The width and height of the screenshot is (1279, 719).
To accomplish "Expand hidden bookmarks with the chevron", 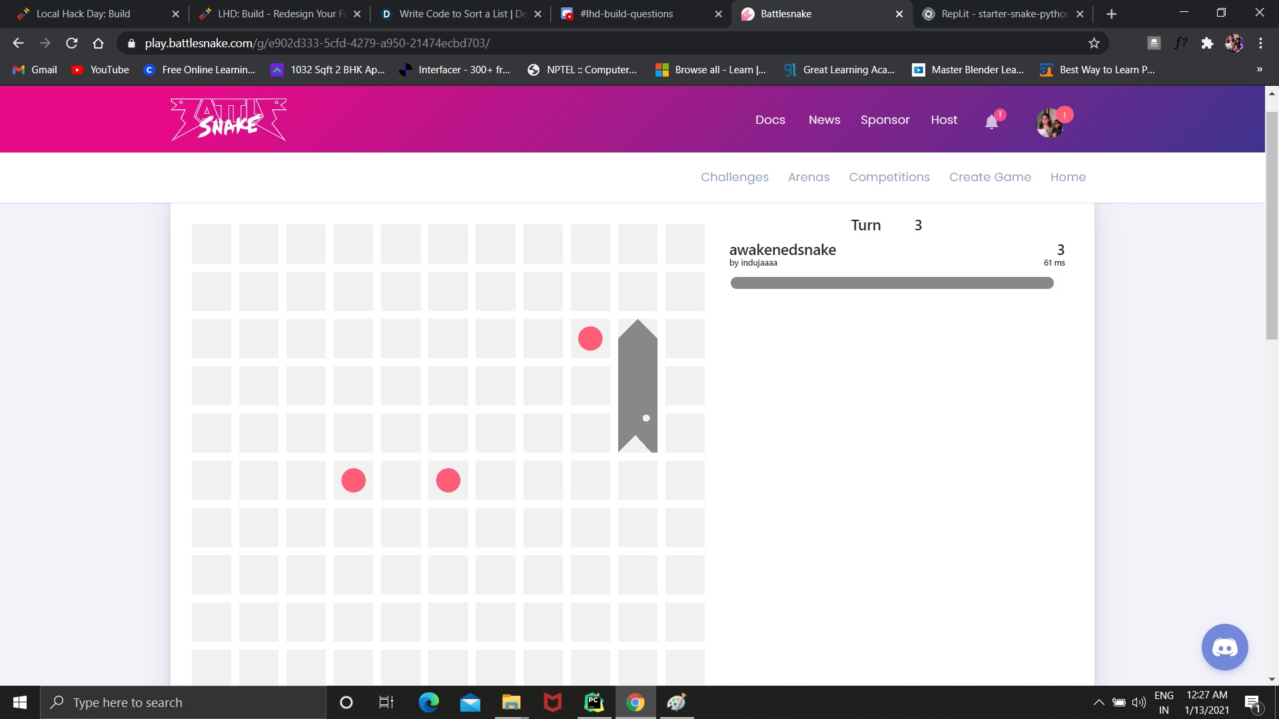I will pos(1259,69).
